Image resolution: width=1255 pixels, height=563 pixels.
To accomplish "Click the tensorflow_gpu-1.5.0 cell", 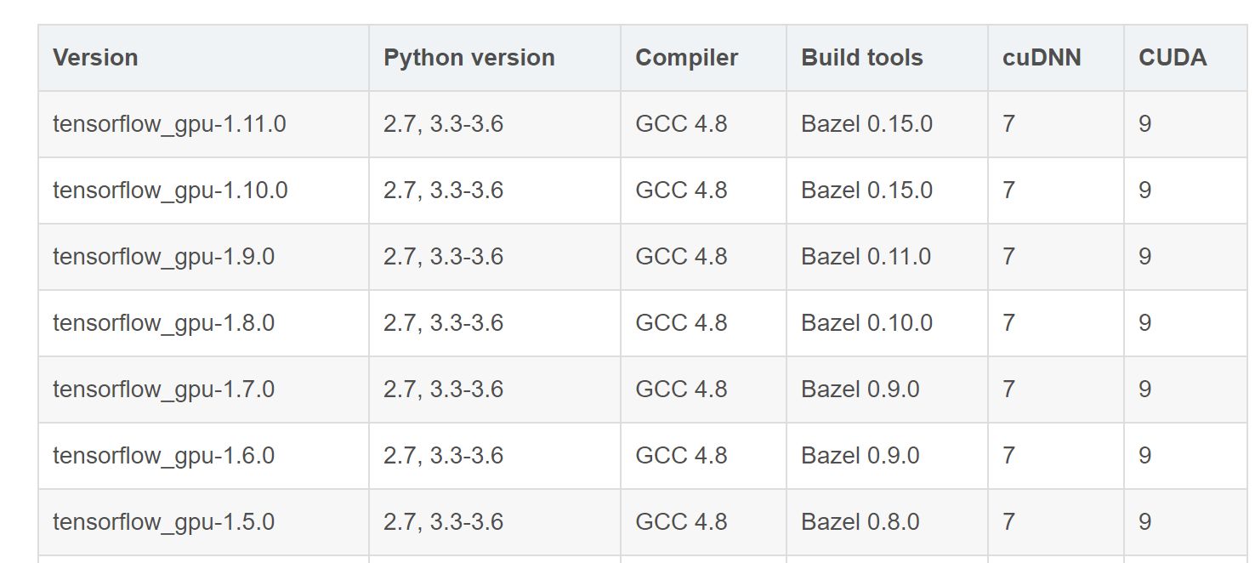I will click(204, 522).
